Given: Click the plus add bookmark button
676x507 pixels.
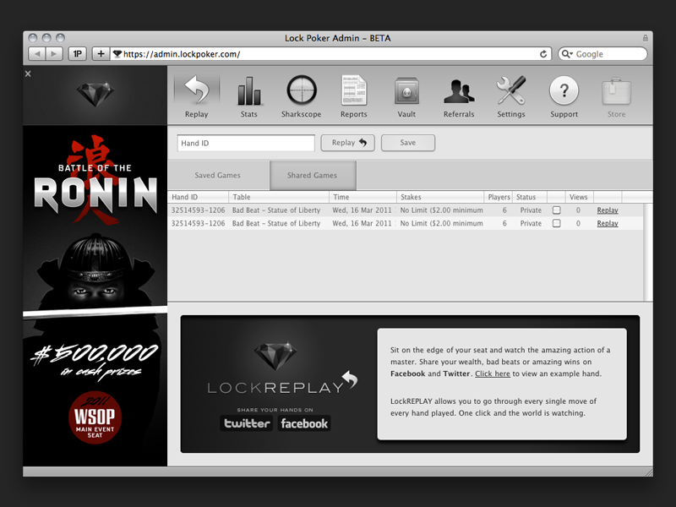Looking at the screenshot, I should click(x=101, y=54).
